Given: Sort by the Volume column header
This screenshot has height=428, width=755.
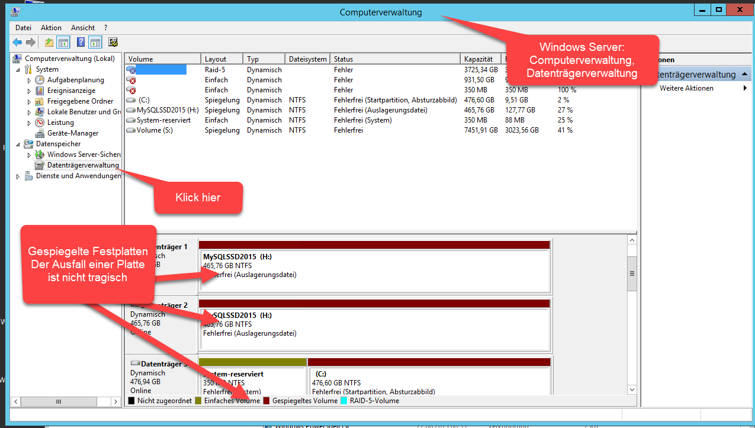Looking at the screenshot, I should coord(163,59).
